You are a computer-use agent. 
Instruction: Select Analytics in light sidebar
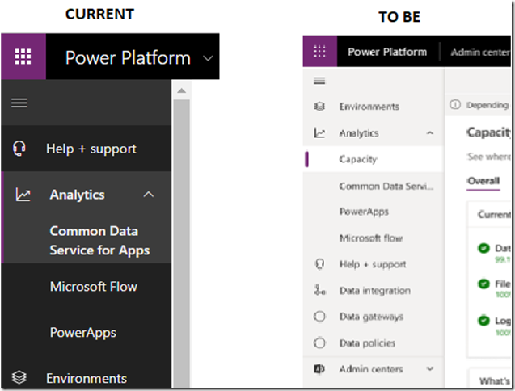[359, 133]
